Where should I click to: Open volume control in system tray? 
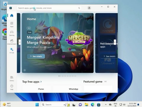click(124, 105)
